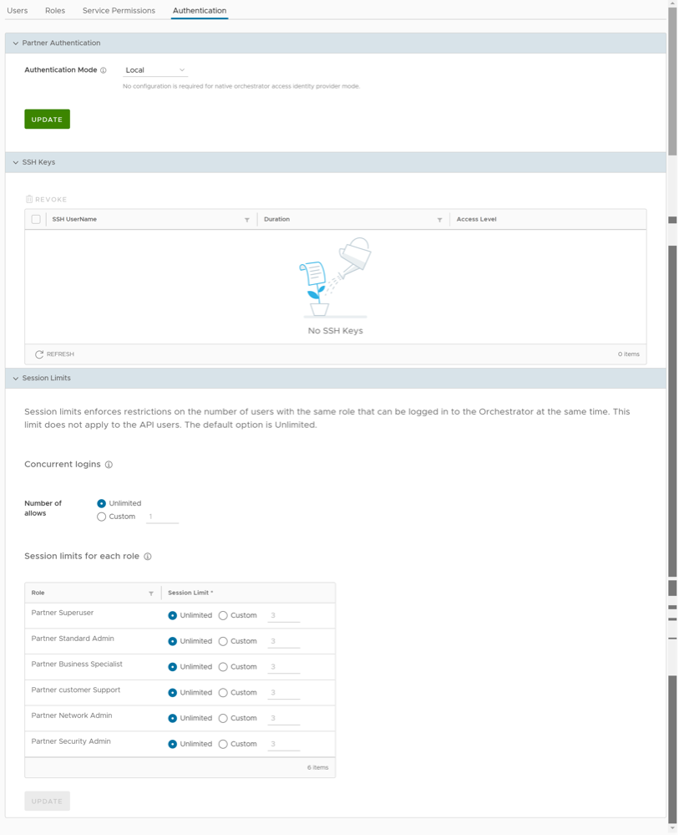Click the green Update button
This screenshot has height=835, width=679.
pyautogui.click(x=47, y=120)
